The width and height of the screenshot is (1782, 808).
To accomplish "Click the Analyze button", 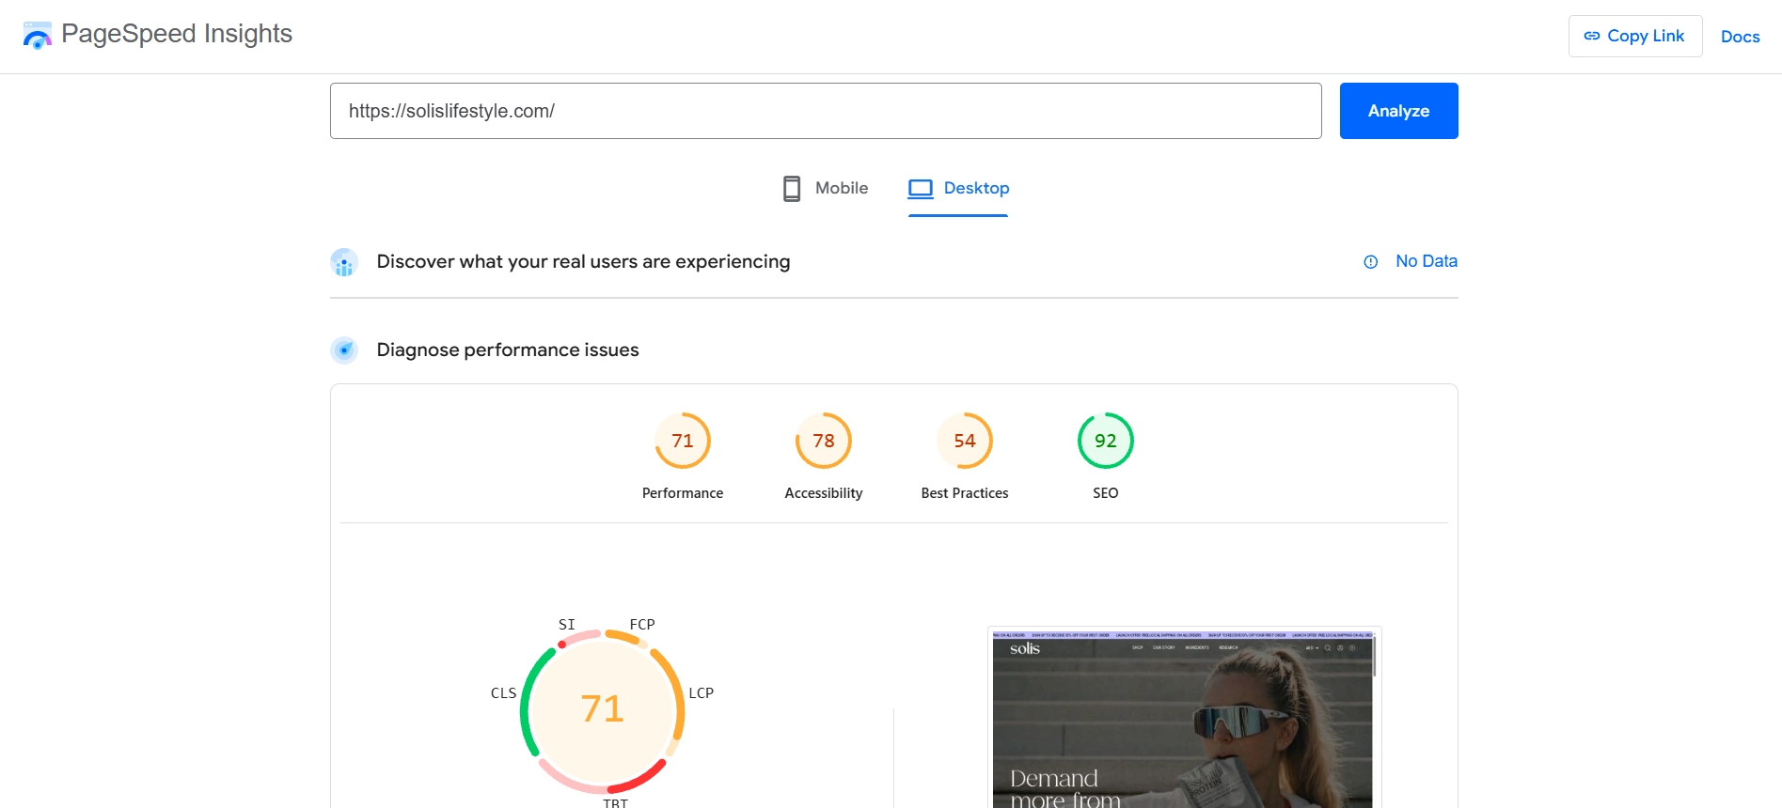I will click(1398, 111).
